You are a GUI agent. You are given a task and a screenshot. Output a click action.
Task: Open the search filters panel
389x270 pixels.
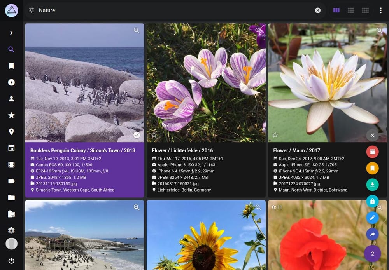32,10
